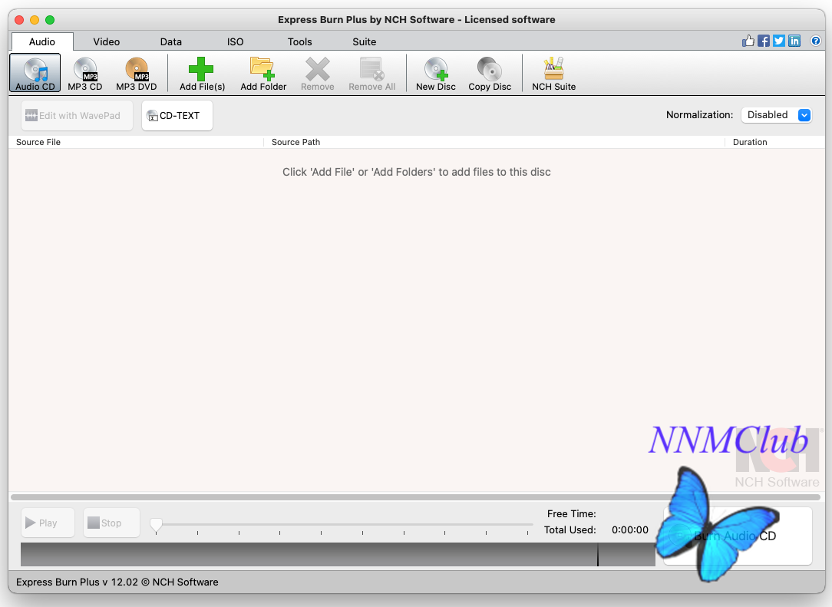
Task: Start a New Disc project
Action: point(436,73)
